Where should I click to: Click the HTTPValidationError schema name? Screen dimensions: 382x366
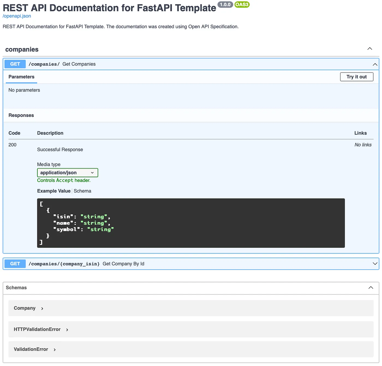click(37, 329)
